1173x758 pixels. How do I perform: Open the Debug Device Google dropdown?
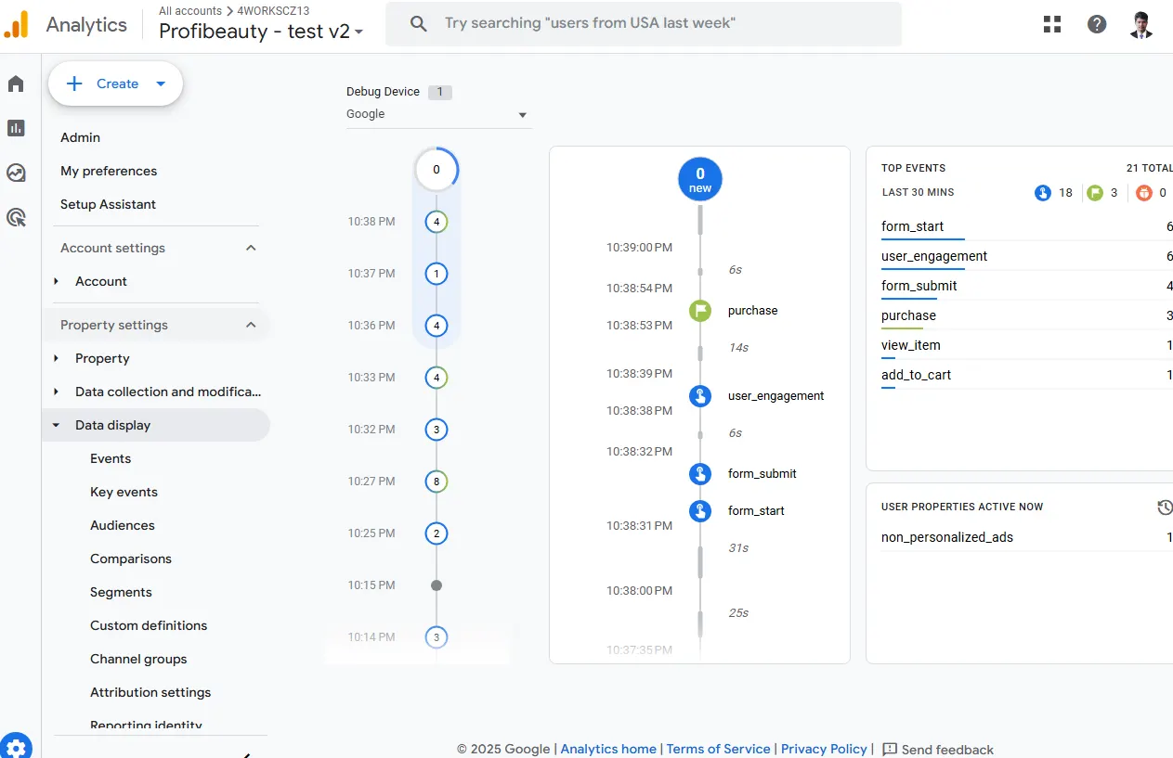point(438,114)
